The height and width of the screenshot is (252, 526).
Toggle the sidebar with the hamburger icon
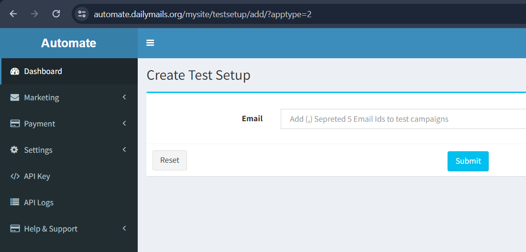150,43
